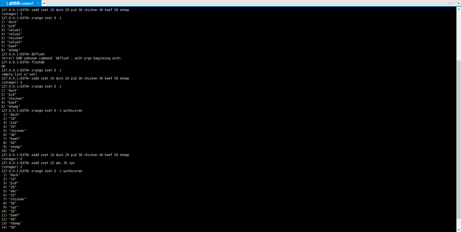Click the row 8) "sheep"

click(x=11, y=50)
